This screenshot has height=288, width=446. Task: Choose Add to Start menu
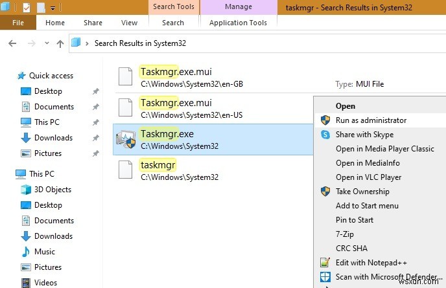[367, 206]
